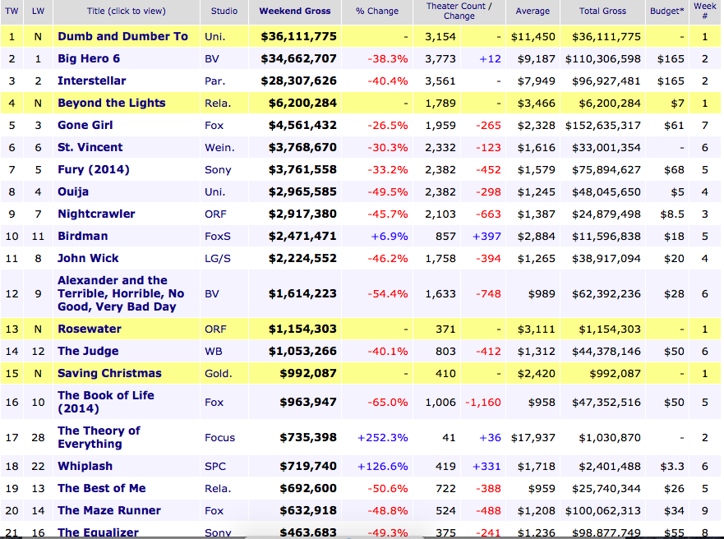724x539 pixels.
Task: Click the -38.3% change value
Action: click(x=387, y=58)
